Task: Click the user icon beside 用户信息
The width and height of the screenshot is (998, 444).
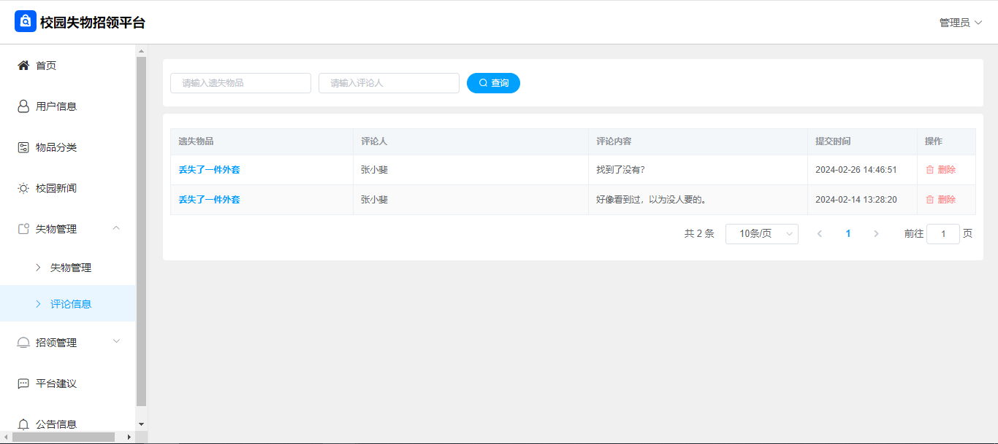Action: tap(23, 106)
